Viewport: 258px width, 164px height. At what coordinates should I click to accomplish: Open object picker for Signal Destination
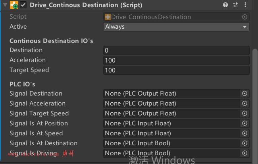pos(245,94)
